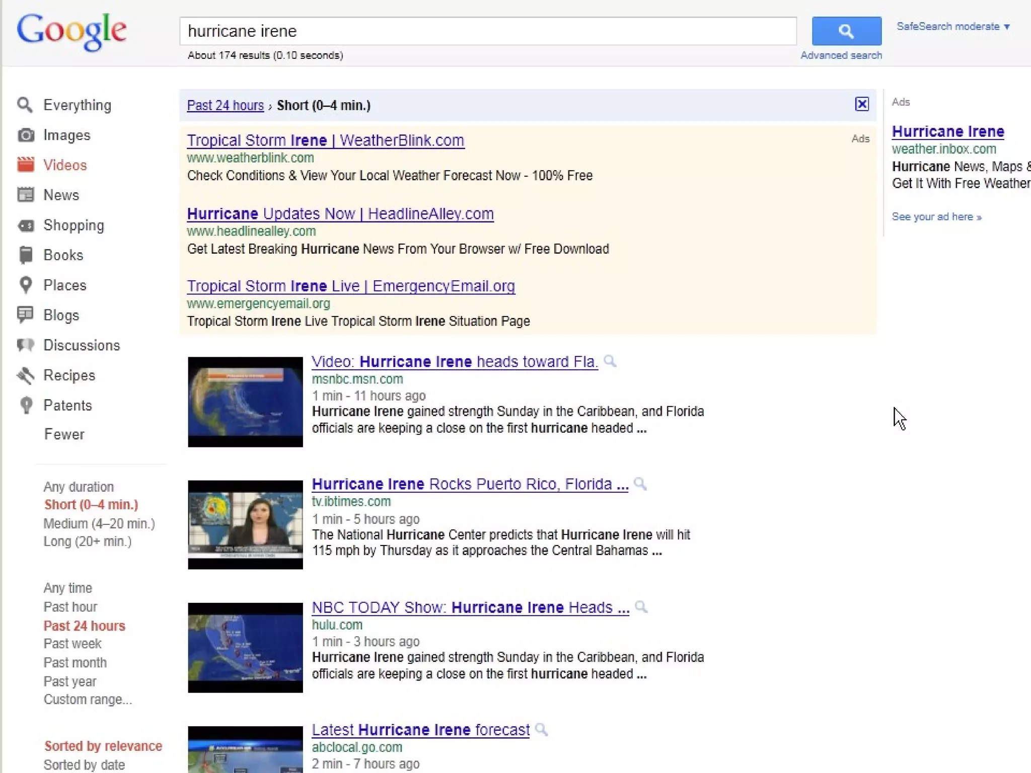Open Custom range date option

point(88,700)
